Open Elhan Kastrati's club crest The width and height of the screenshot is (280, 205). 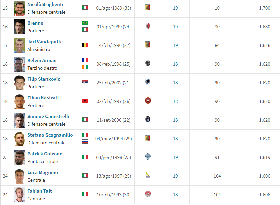pyautogui.click(x=148, y=101)
